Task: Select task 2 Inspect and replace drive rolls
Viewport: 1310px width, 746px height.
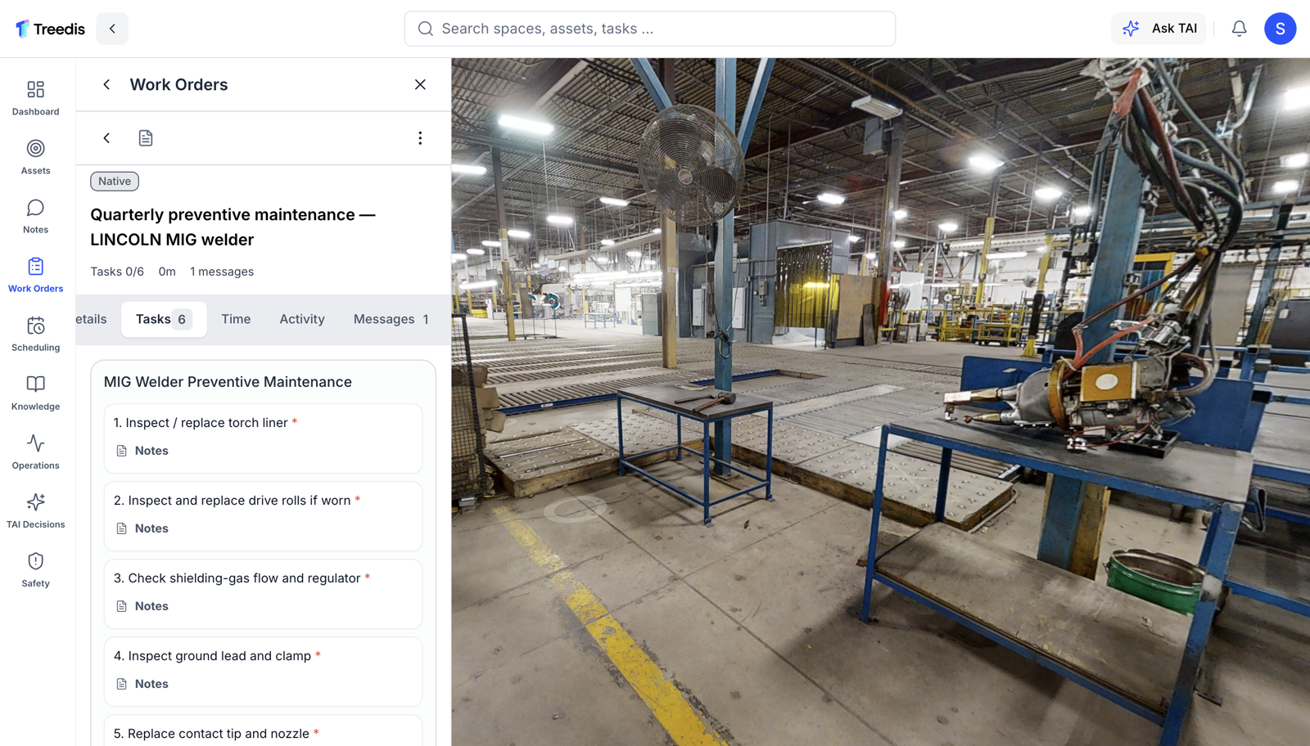Action: 263,516
